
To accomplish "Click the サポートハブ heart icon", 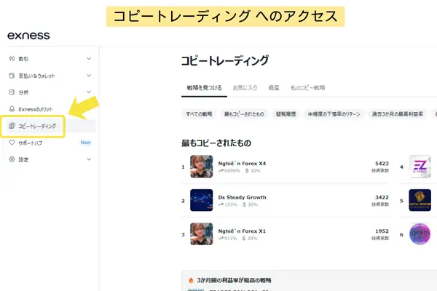I will [x=12, y=143].
